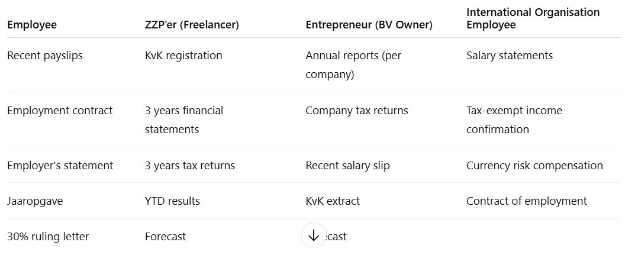This screenshot has width=638, height=258.
Task: Click the Recent salary slip cell
Action: [347, 166]
